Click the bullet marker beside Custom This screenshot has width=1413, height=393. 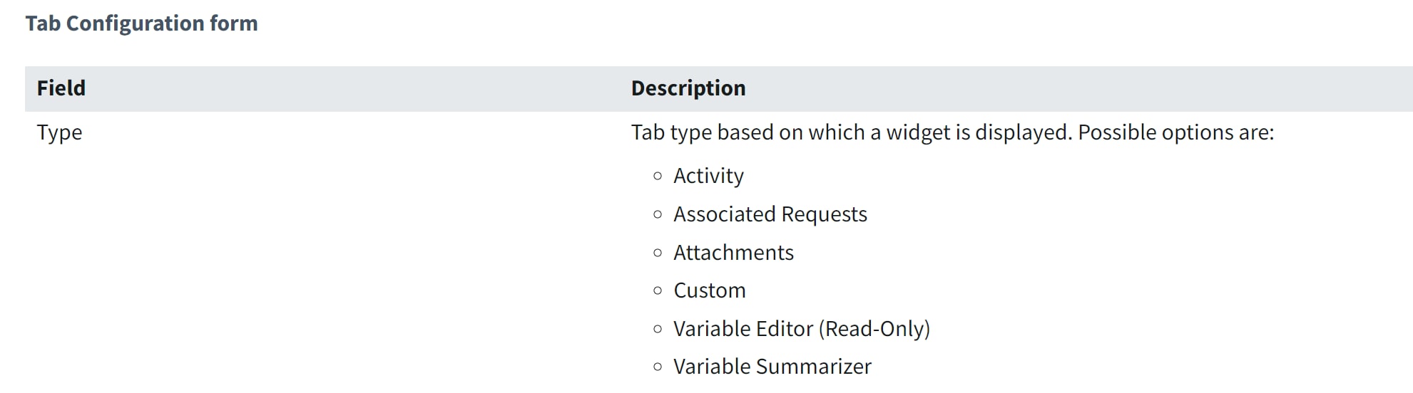pos(658,290)
